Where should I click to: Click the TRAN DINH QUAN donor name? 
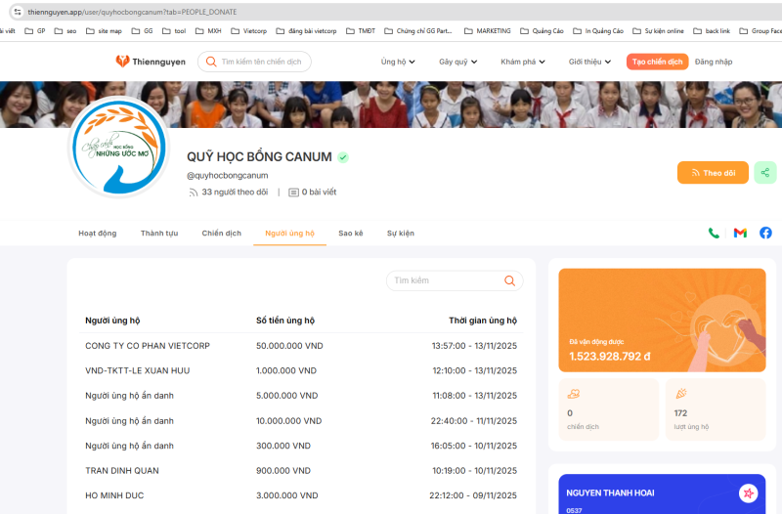coord(122,471)
